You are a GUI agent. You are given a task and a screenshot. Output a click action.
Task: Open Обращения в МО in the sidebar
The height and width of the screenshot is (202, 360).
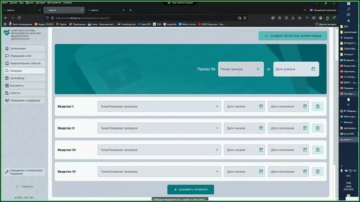[25, 56]
